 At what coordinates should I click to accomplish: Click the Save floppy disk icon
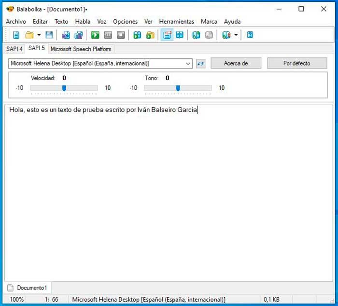pos(49,35)
